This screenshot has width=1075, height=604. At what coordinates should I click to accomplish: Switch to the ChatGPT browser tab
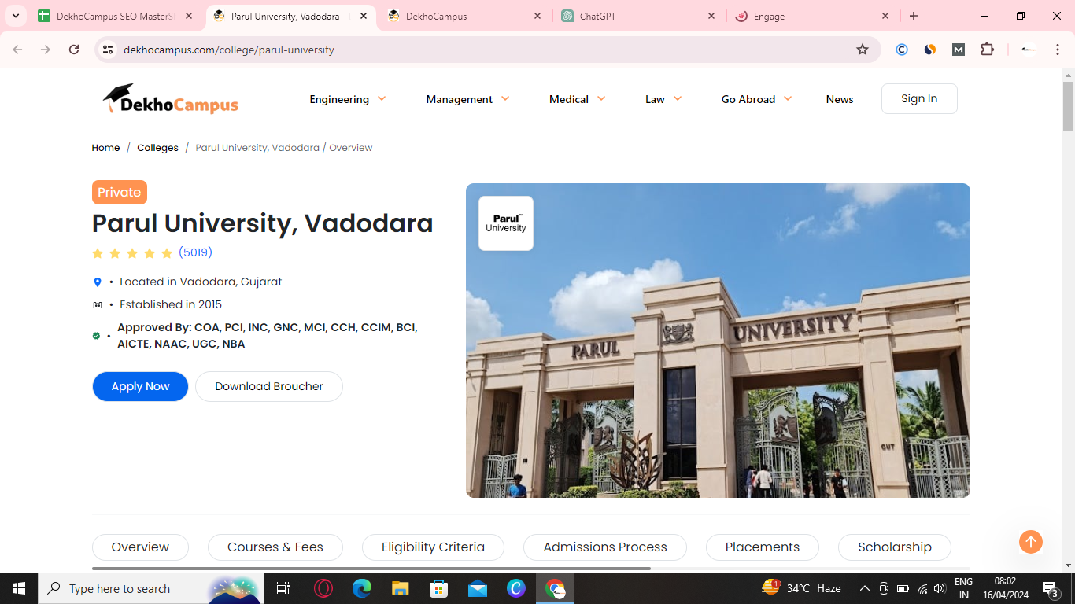pyautogui.click(x=637, y=16)
